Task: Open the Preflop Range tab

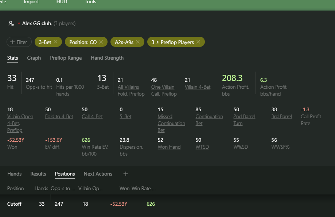Action: [x=66, y=58]
